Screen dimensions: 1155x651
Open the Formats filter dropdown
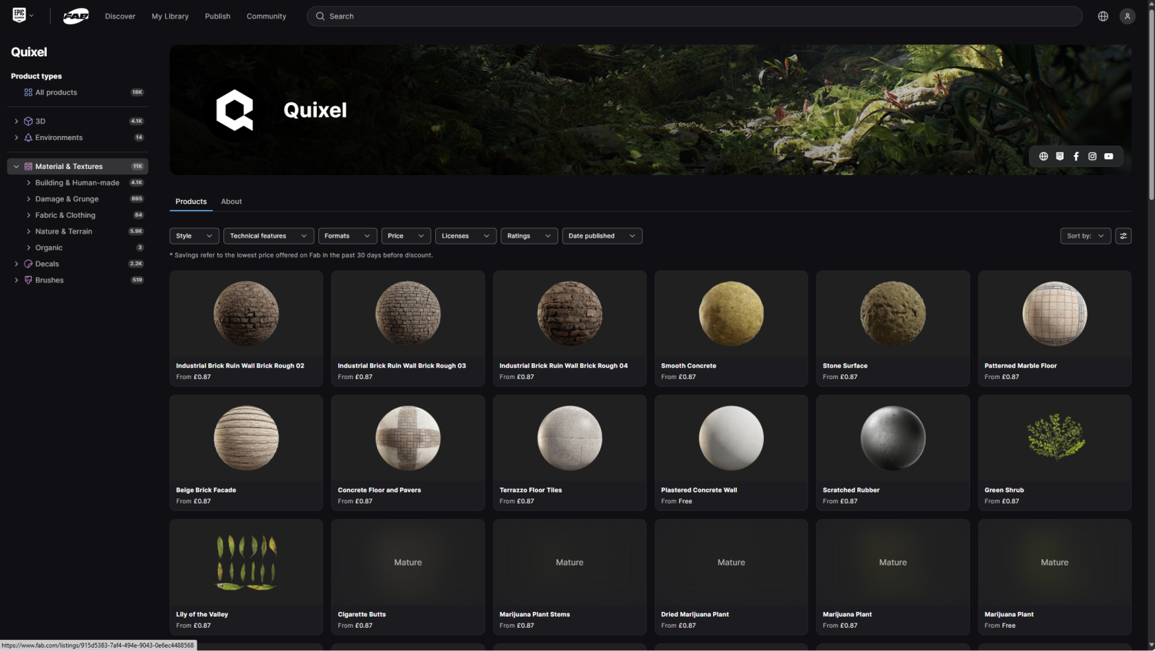point(347,236)
